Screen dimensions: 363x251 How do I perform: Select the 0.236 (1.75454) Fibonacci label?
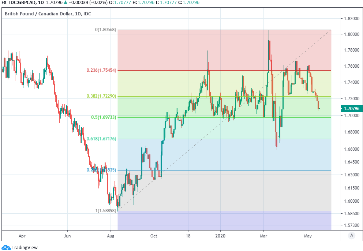[101, 70]
